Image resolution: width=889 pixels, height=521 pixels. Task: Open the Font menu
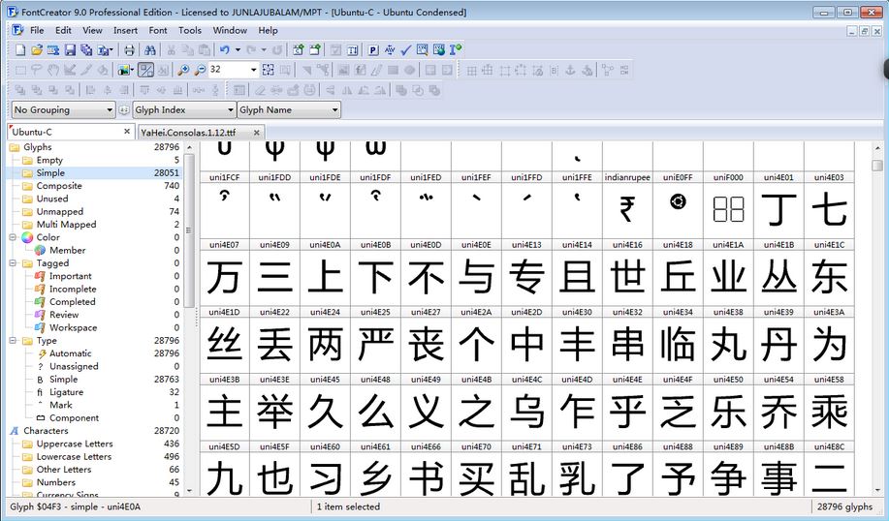158,30
